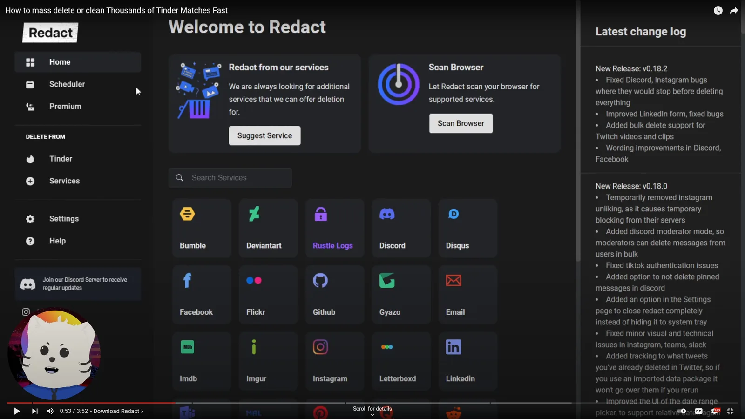Open video quality settings gear

pyautogui.click(x=715, y=411)
